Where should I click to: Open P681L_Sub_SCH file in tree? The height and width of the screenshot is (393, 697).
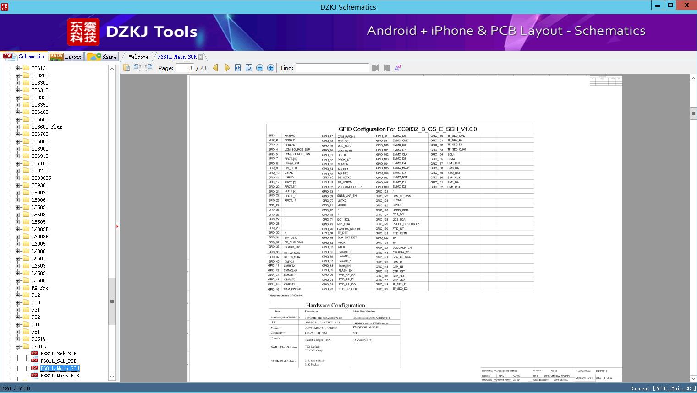(x=58, y=354)
